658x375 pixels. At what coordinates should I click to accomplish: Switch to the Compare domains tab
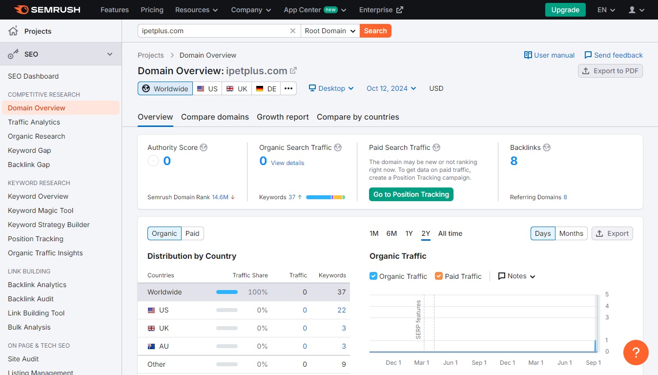point(215,117)
